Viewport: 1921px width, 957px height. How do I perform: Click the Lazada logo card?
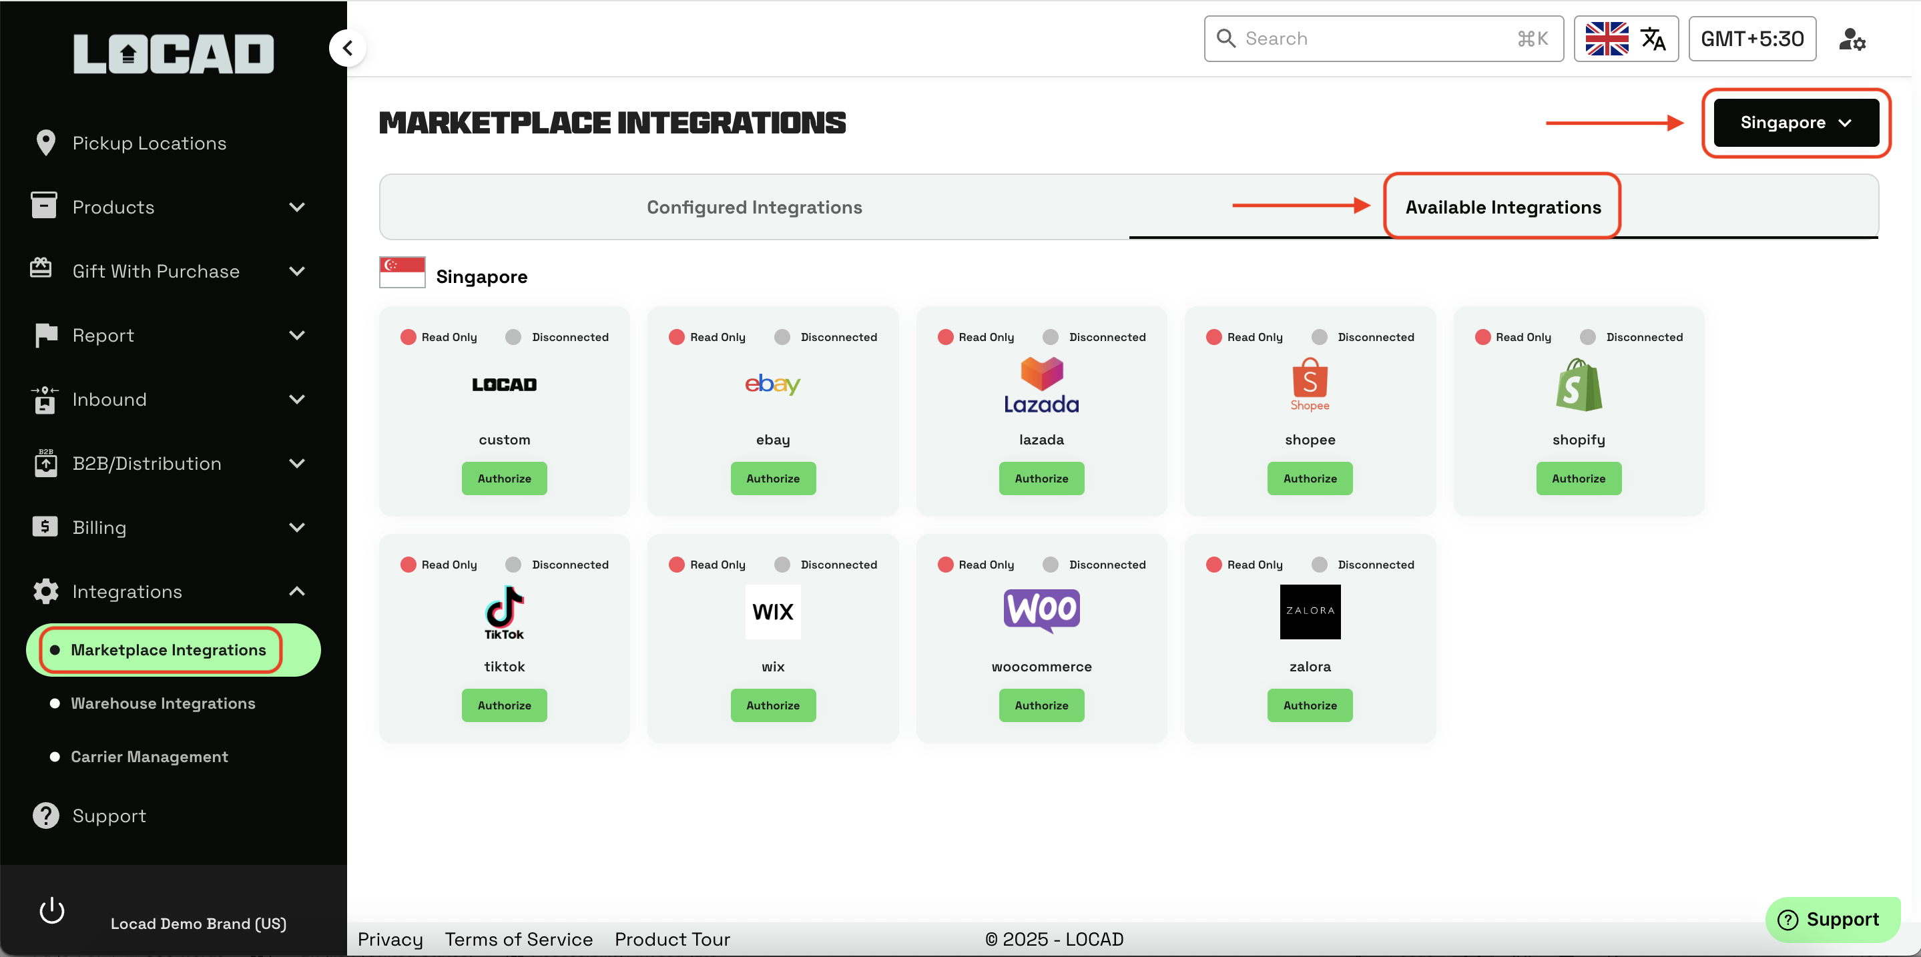(x=1041, y=384)
